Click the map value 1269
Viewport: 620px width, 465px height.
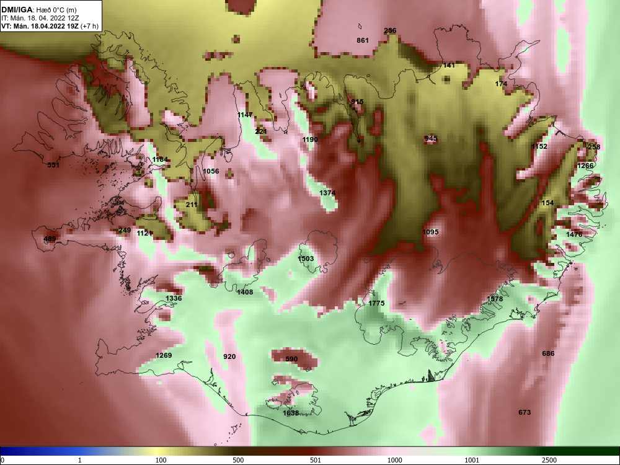(x=164, y=355)
